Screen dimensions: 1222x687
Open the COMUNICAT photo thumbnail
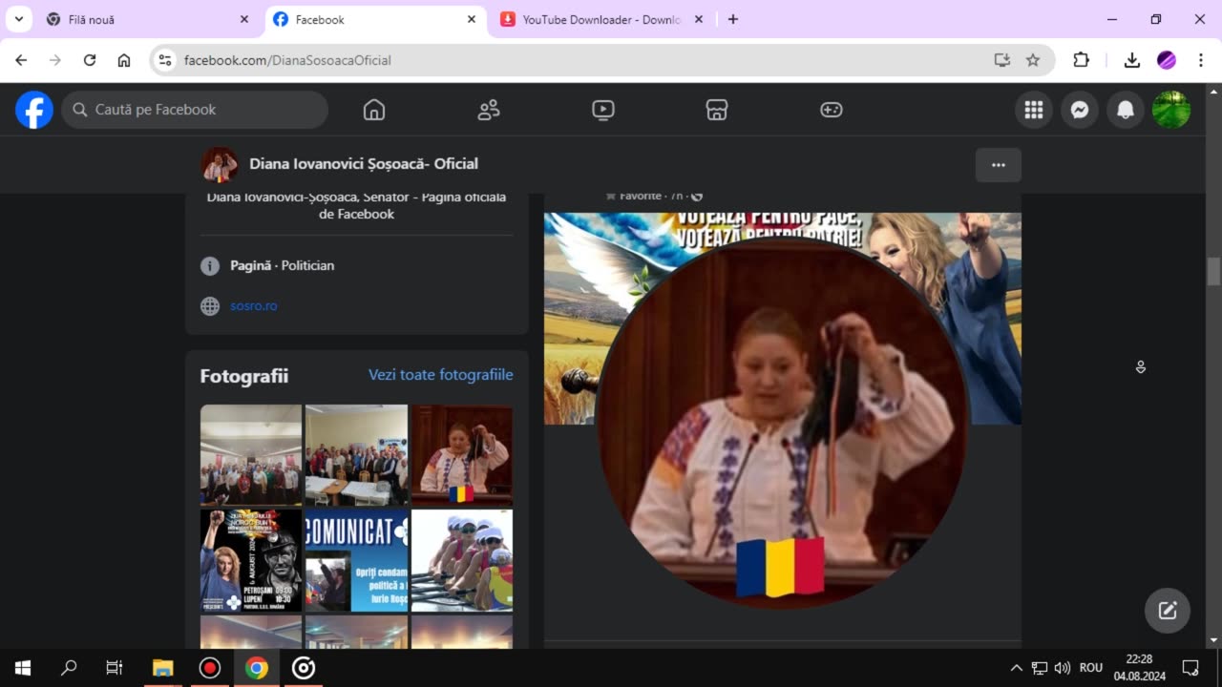click(356, 560)
